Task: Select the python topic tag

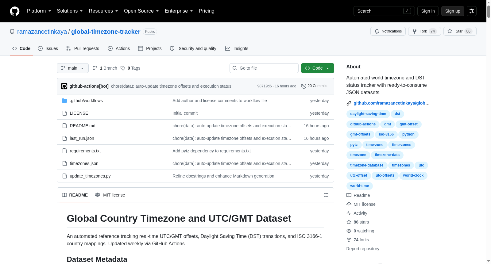Action: pyautogui.click(x=408, y=134)
